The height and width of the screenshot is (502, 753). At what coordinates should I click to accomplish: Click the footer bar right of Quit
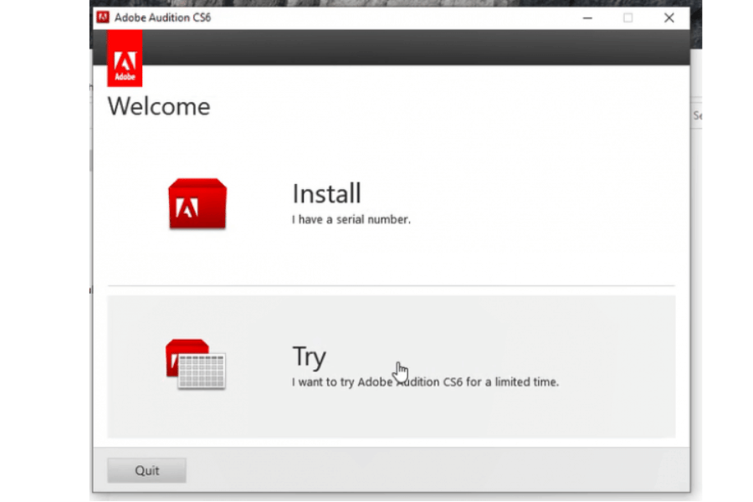click(x=435, y=469)
